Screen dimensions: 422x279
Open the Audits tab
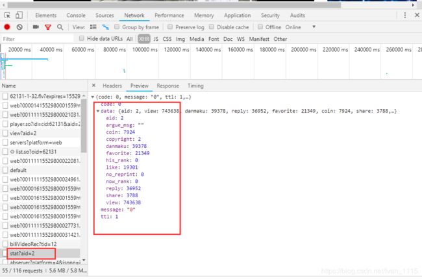[x=297, y=16]
